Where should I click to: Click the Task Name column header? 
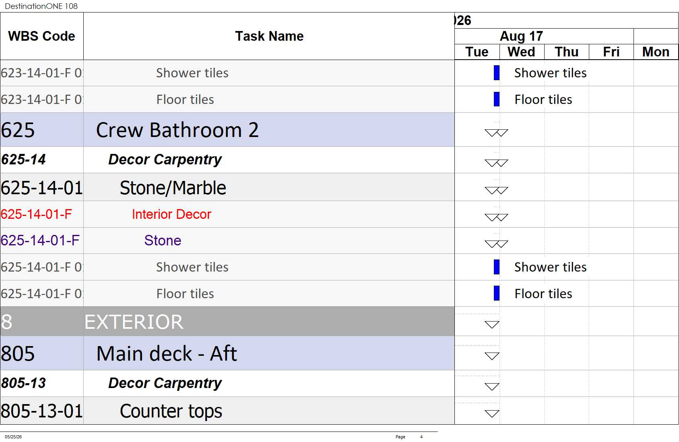pyautogui.click(x=269, y=36)
